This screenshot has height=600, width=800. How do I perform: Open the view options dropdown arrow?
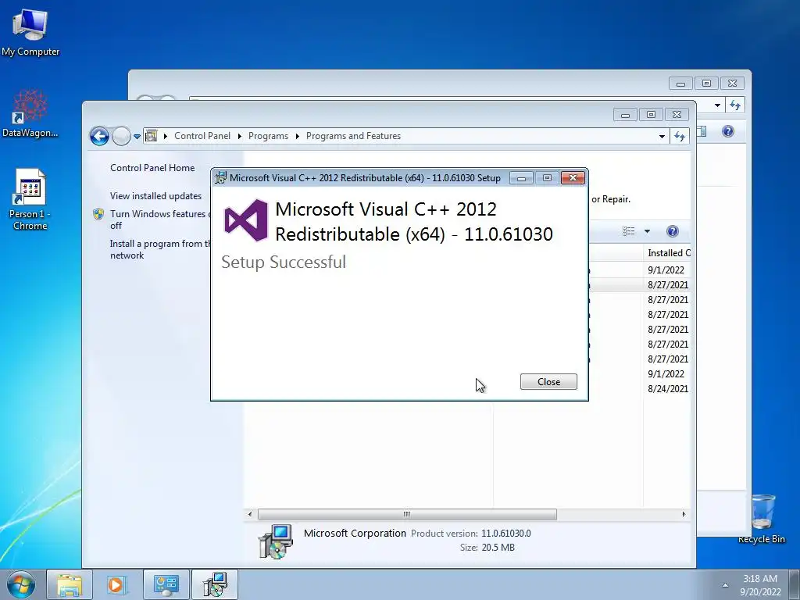click(647, 231)
